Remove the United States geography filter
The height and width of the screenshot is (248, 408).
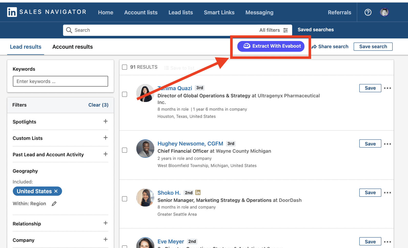56,191
